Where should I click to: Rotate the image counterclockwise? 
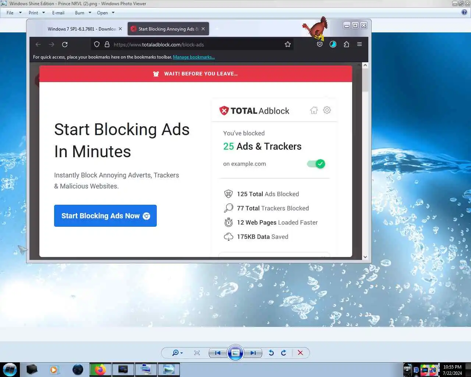click(271, 353)
